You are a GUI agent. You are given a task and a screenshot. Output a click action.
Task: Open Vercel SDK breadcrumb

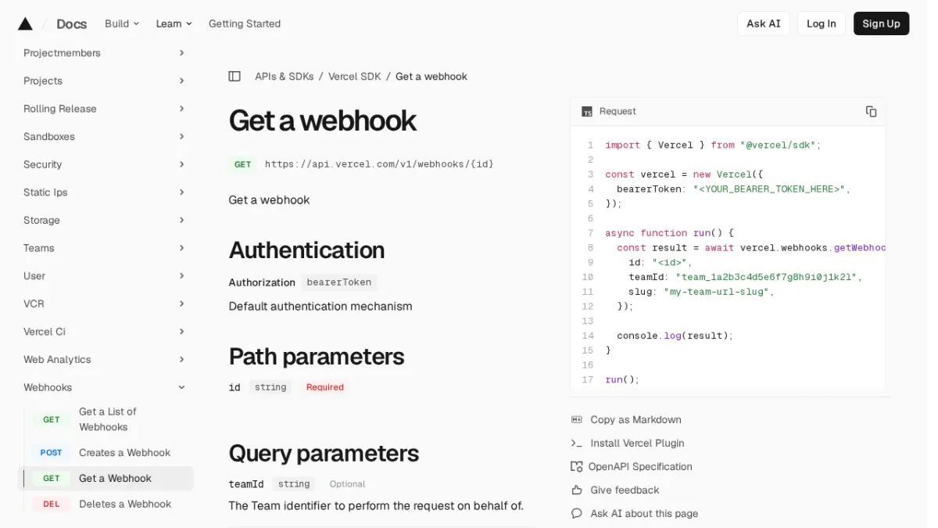[354, 76]
